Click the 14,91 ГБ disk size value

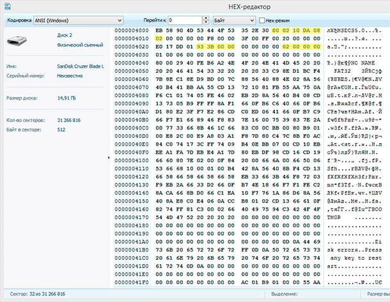click(x=68, y=98)
